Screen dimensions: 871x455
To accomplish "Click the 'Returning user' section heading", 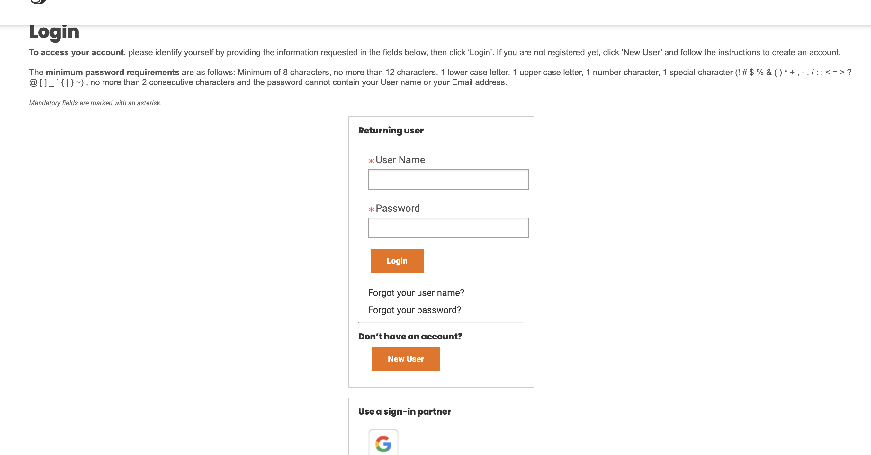I will point(391,131).
